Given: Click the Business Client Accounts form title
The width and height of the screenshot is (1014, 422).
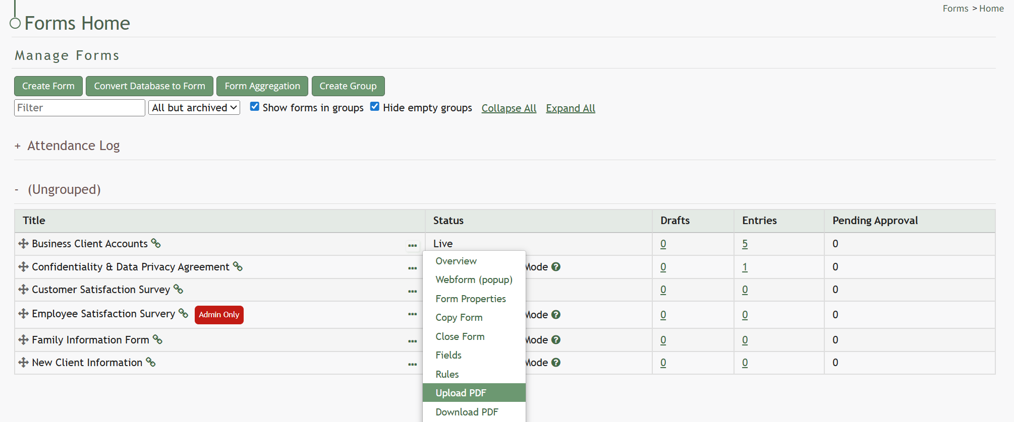Looking at the screenshot, I should pos(90,244).
